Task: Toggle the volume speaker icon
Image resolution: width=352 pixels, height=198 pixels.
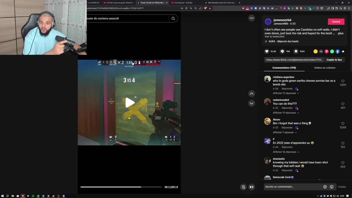Action: click(x=251, y=187)
